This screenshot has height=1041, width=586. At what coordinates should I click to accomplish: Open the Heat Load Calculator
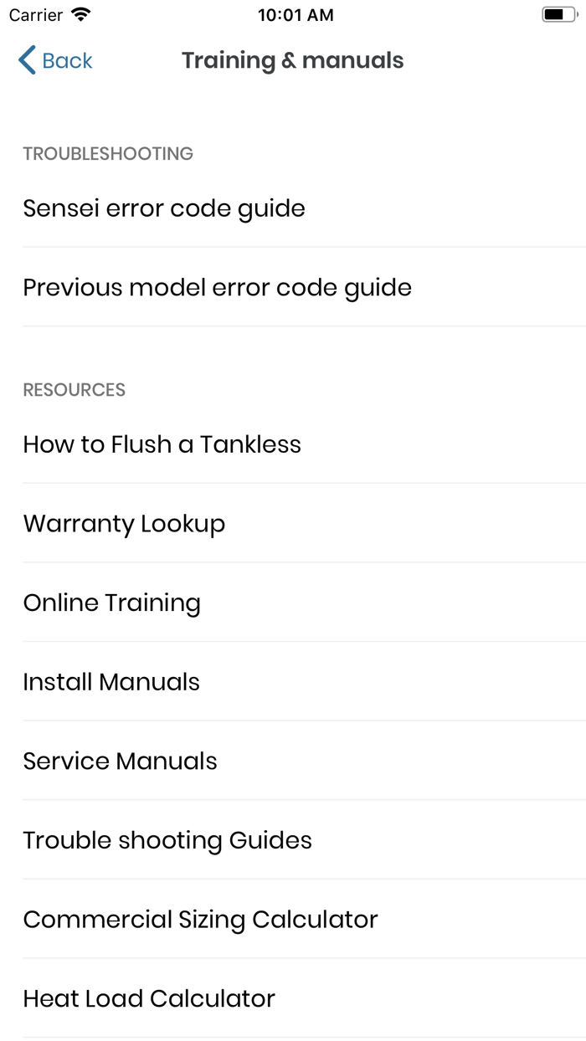(149, 998)
